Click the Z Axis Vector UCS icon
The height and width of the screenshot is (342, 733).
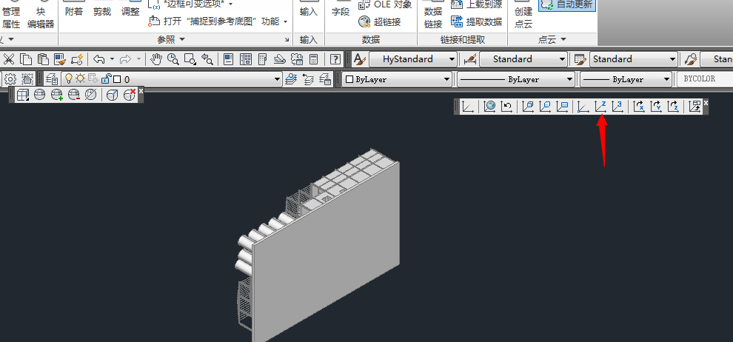(x=600, y=107)
